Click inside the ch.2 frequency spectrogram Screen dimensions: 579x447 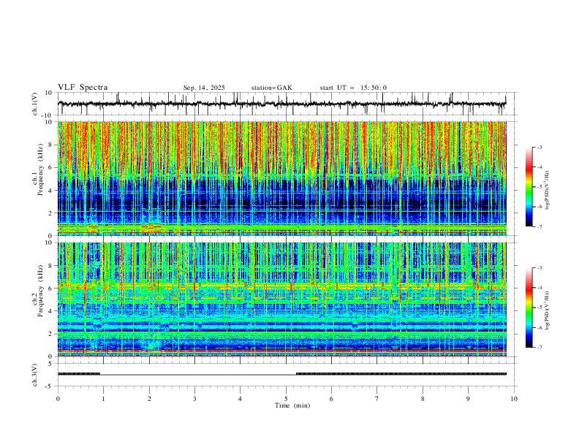(x=286, y=299)
